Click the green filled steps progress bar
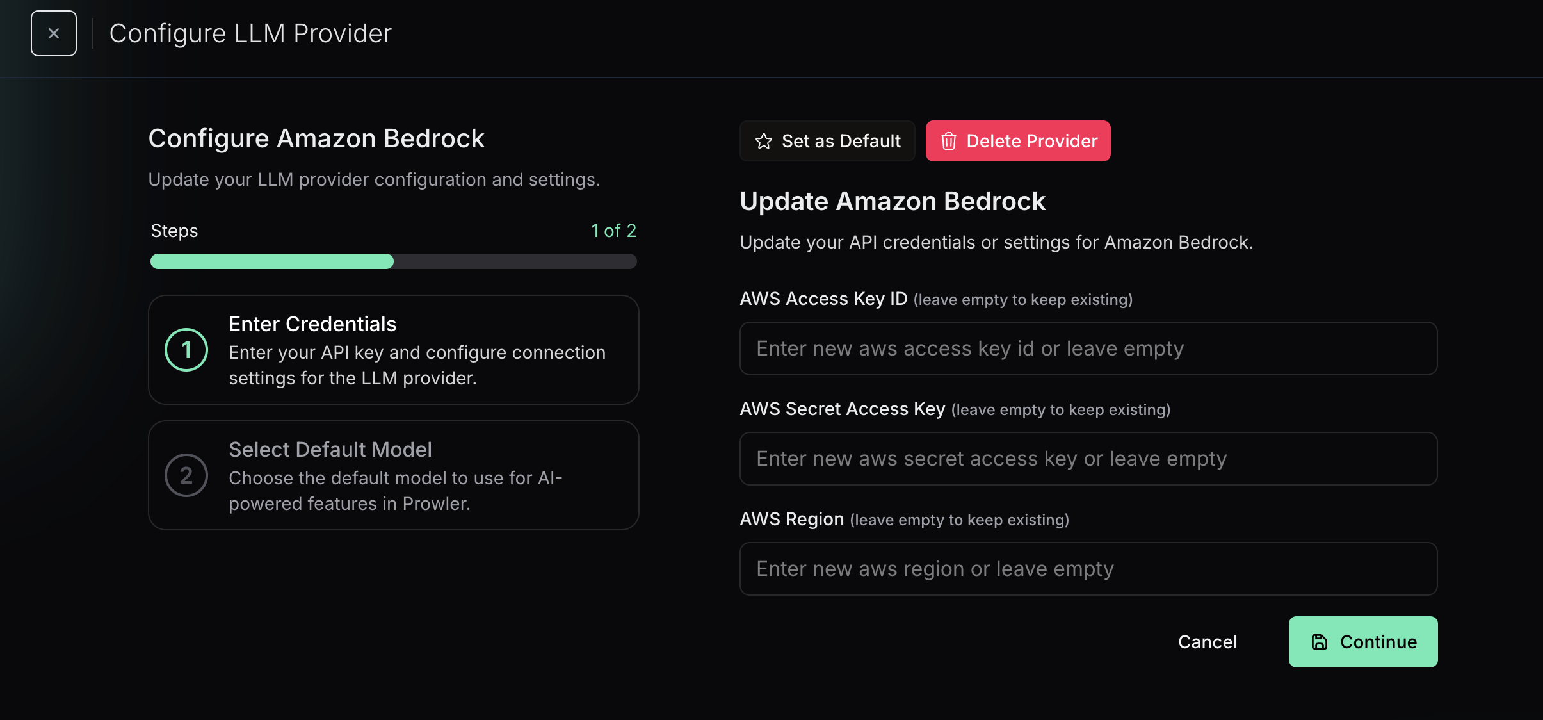This screenshot has width=1543, height=720. pos(271,261)
